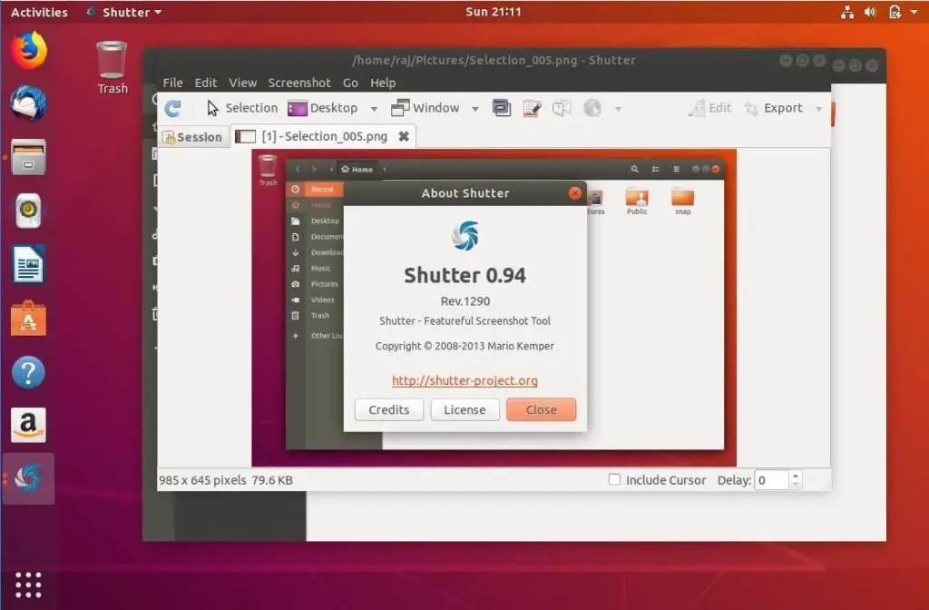The width and height of the screenshot is (929, 610).
Task: Click the Edit button in the toolbar
Action: pos(709,108)
